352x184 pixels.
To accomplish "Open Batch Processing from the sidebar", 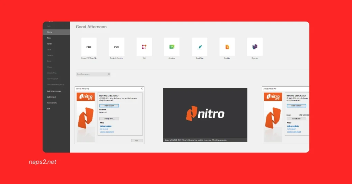I will pos(54,91).
